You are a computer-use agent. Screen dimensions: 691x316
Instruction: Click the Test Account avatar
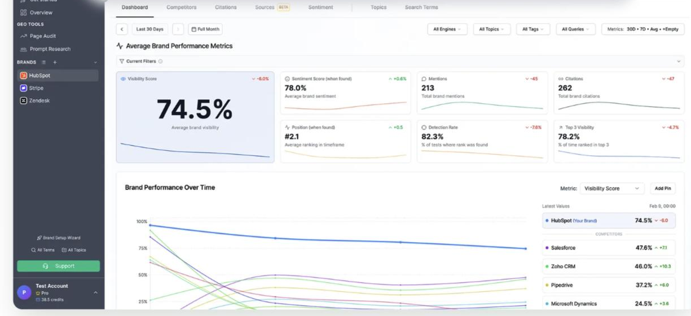click(24, 292)
